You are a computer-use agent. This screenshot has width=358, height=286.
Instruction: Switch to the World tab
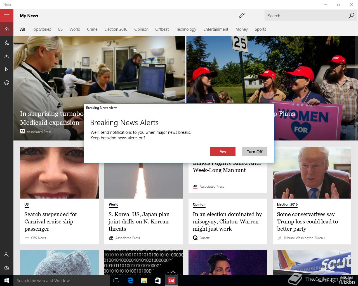click(75, 29)
